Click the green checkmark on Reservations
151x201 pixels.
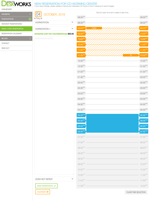click(30, 19)
